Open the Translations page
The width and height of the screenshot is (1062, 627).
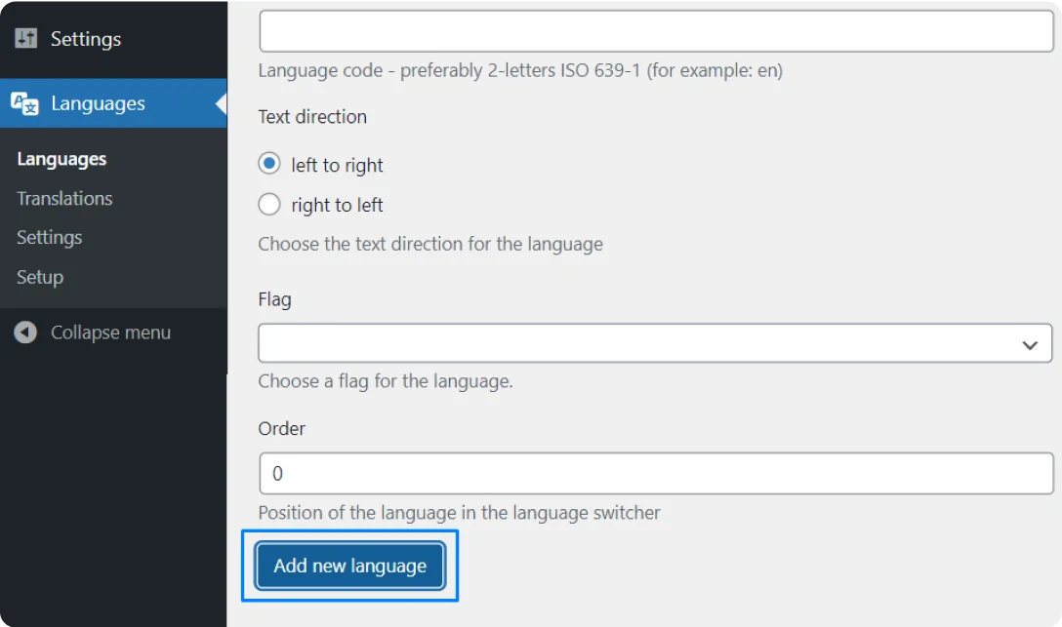(63, 198)
